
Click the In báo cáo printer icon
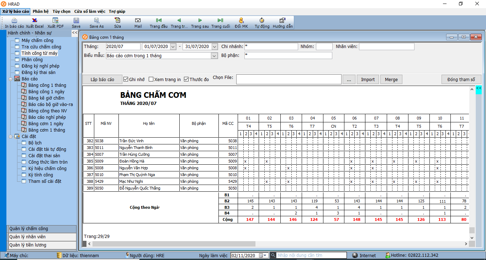pyautogui.click(x=14, y=21)
